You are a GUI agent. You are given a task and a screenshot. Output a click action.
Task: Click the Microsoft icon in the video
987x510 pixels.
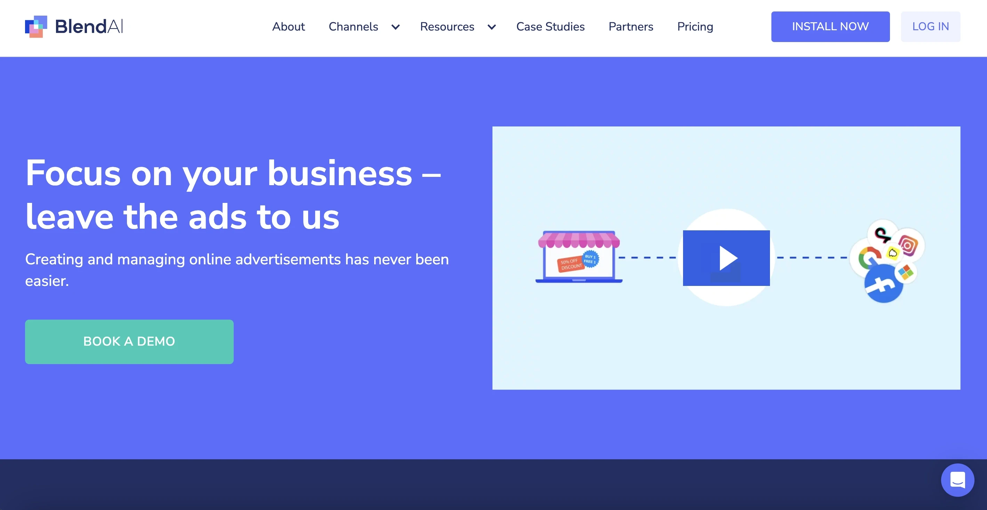pyautogui.click(x=905, y=273)
